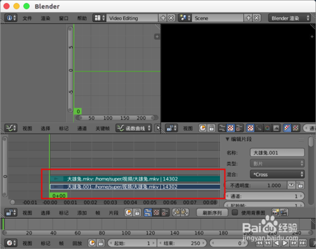Screen dimensions: 316x249
Task: Open 帮助 menu
Action: pos(82,18)
